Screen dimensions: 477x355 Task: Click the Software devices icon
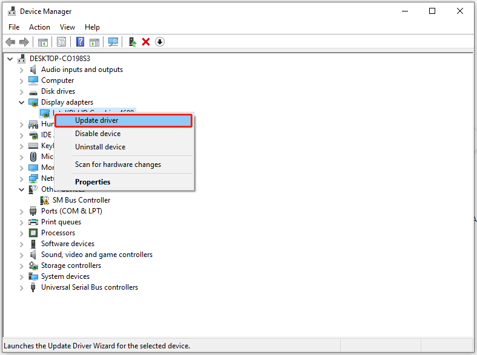[x=33, y=244]
